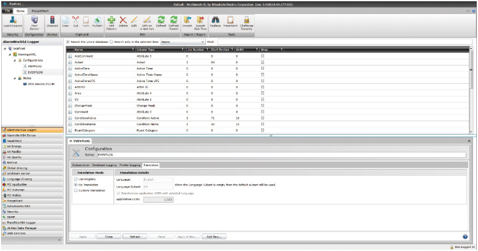Collapse the localhost tree node

tap(5, 48)
